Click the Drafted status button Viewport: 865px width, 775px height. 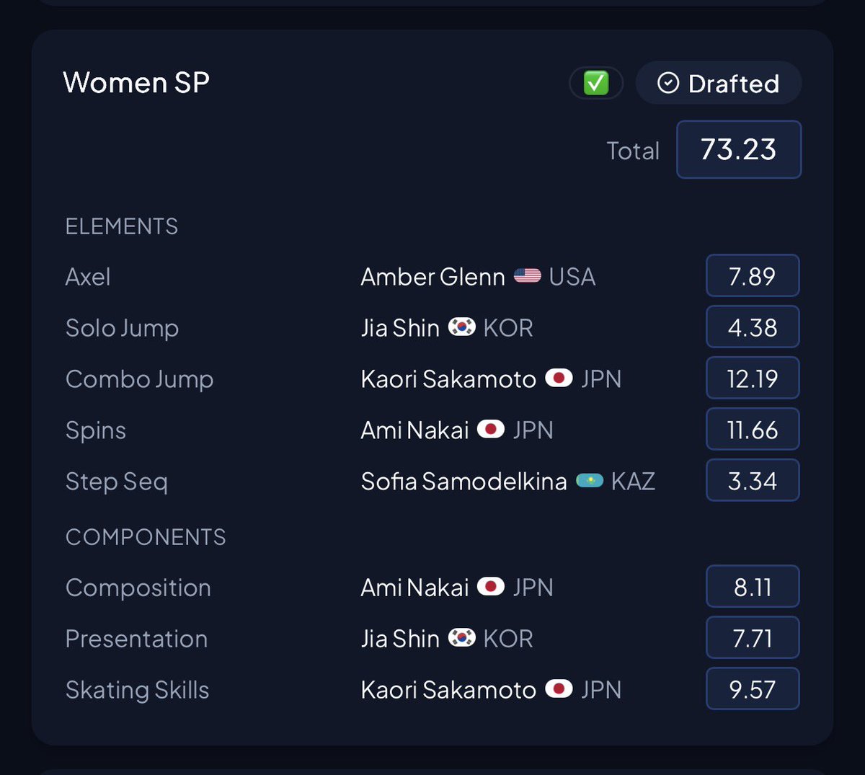tap(719, 83)
